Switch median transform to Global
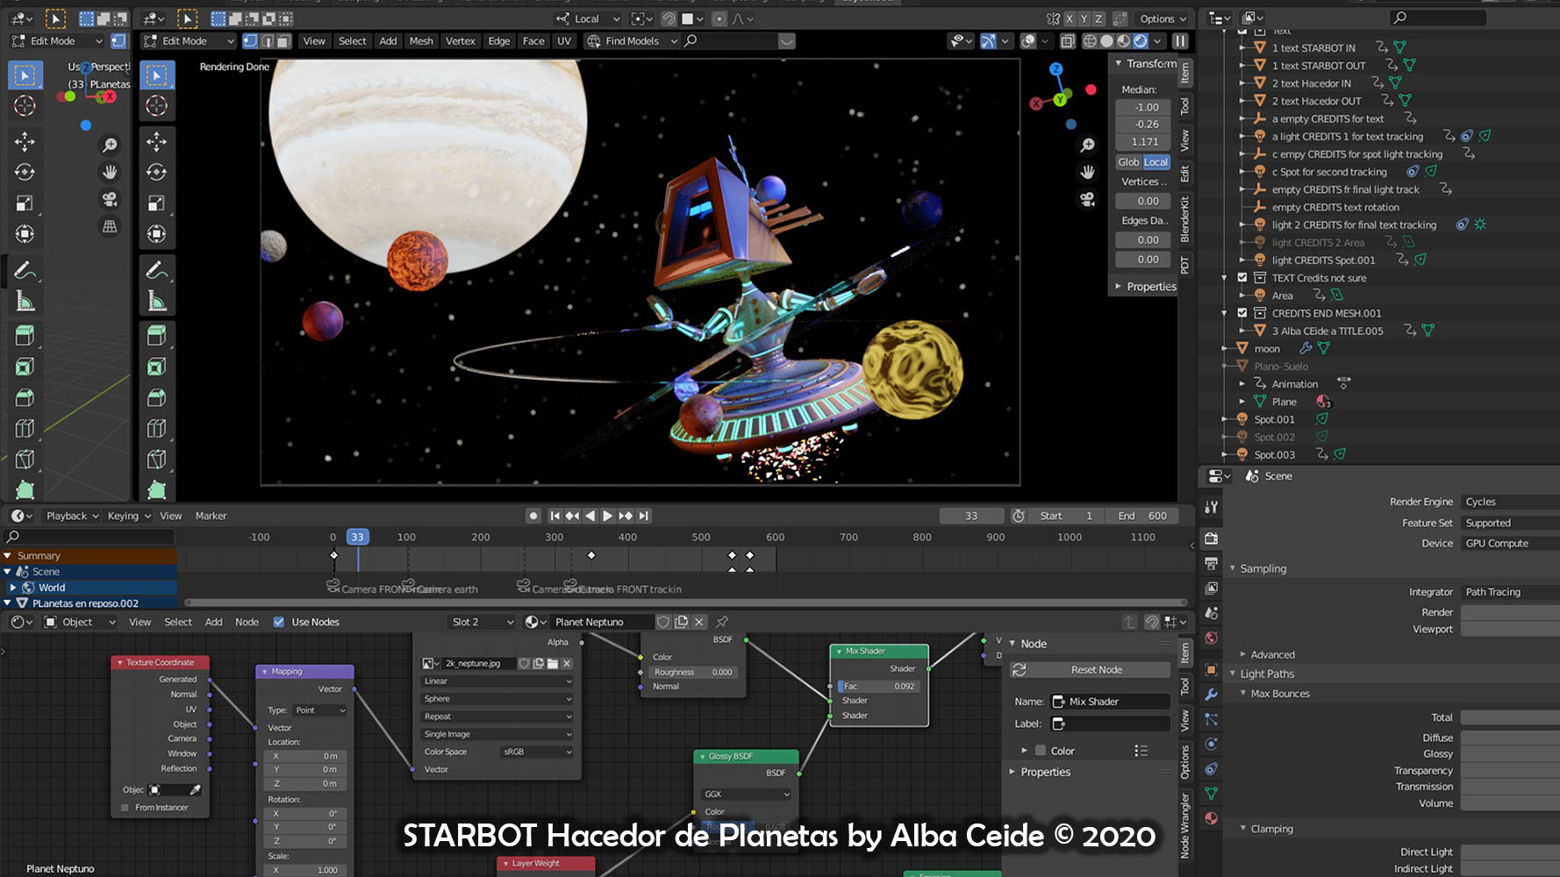This screenshot has height=877, width=1560. click(x=1128, y=161)
